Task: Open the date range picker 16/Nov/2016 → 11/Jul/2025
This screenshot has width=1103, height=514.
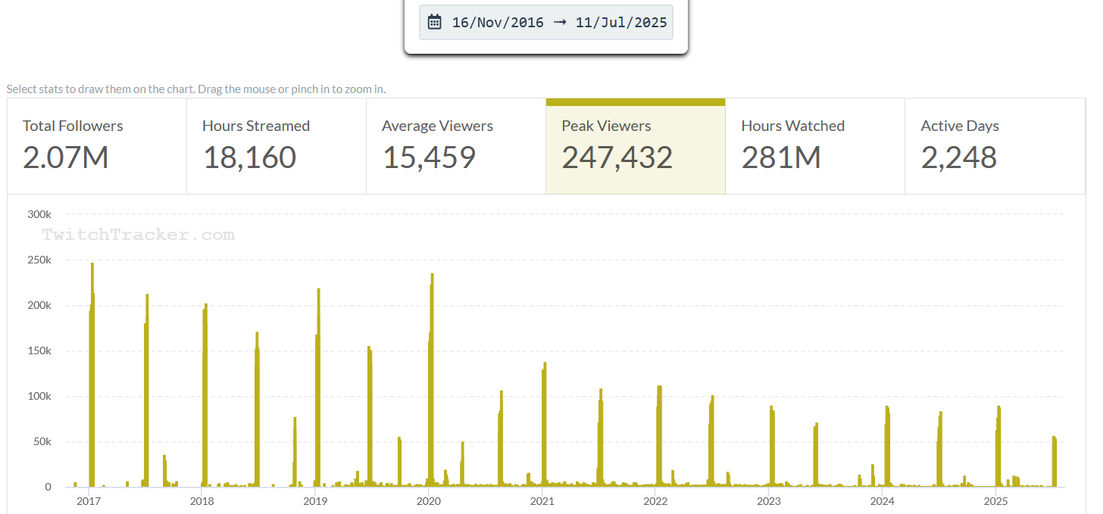Action: pyautogui.click(x=546, y=22)
